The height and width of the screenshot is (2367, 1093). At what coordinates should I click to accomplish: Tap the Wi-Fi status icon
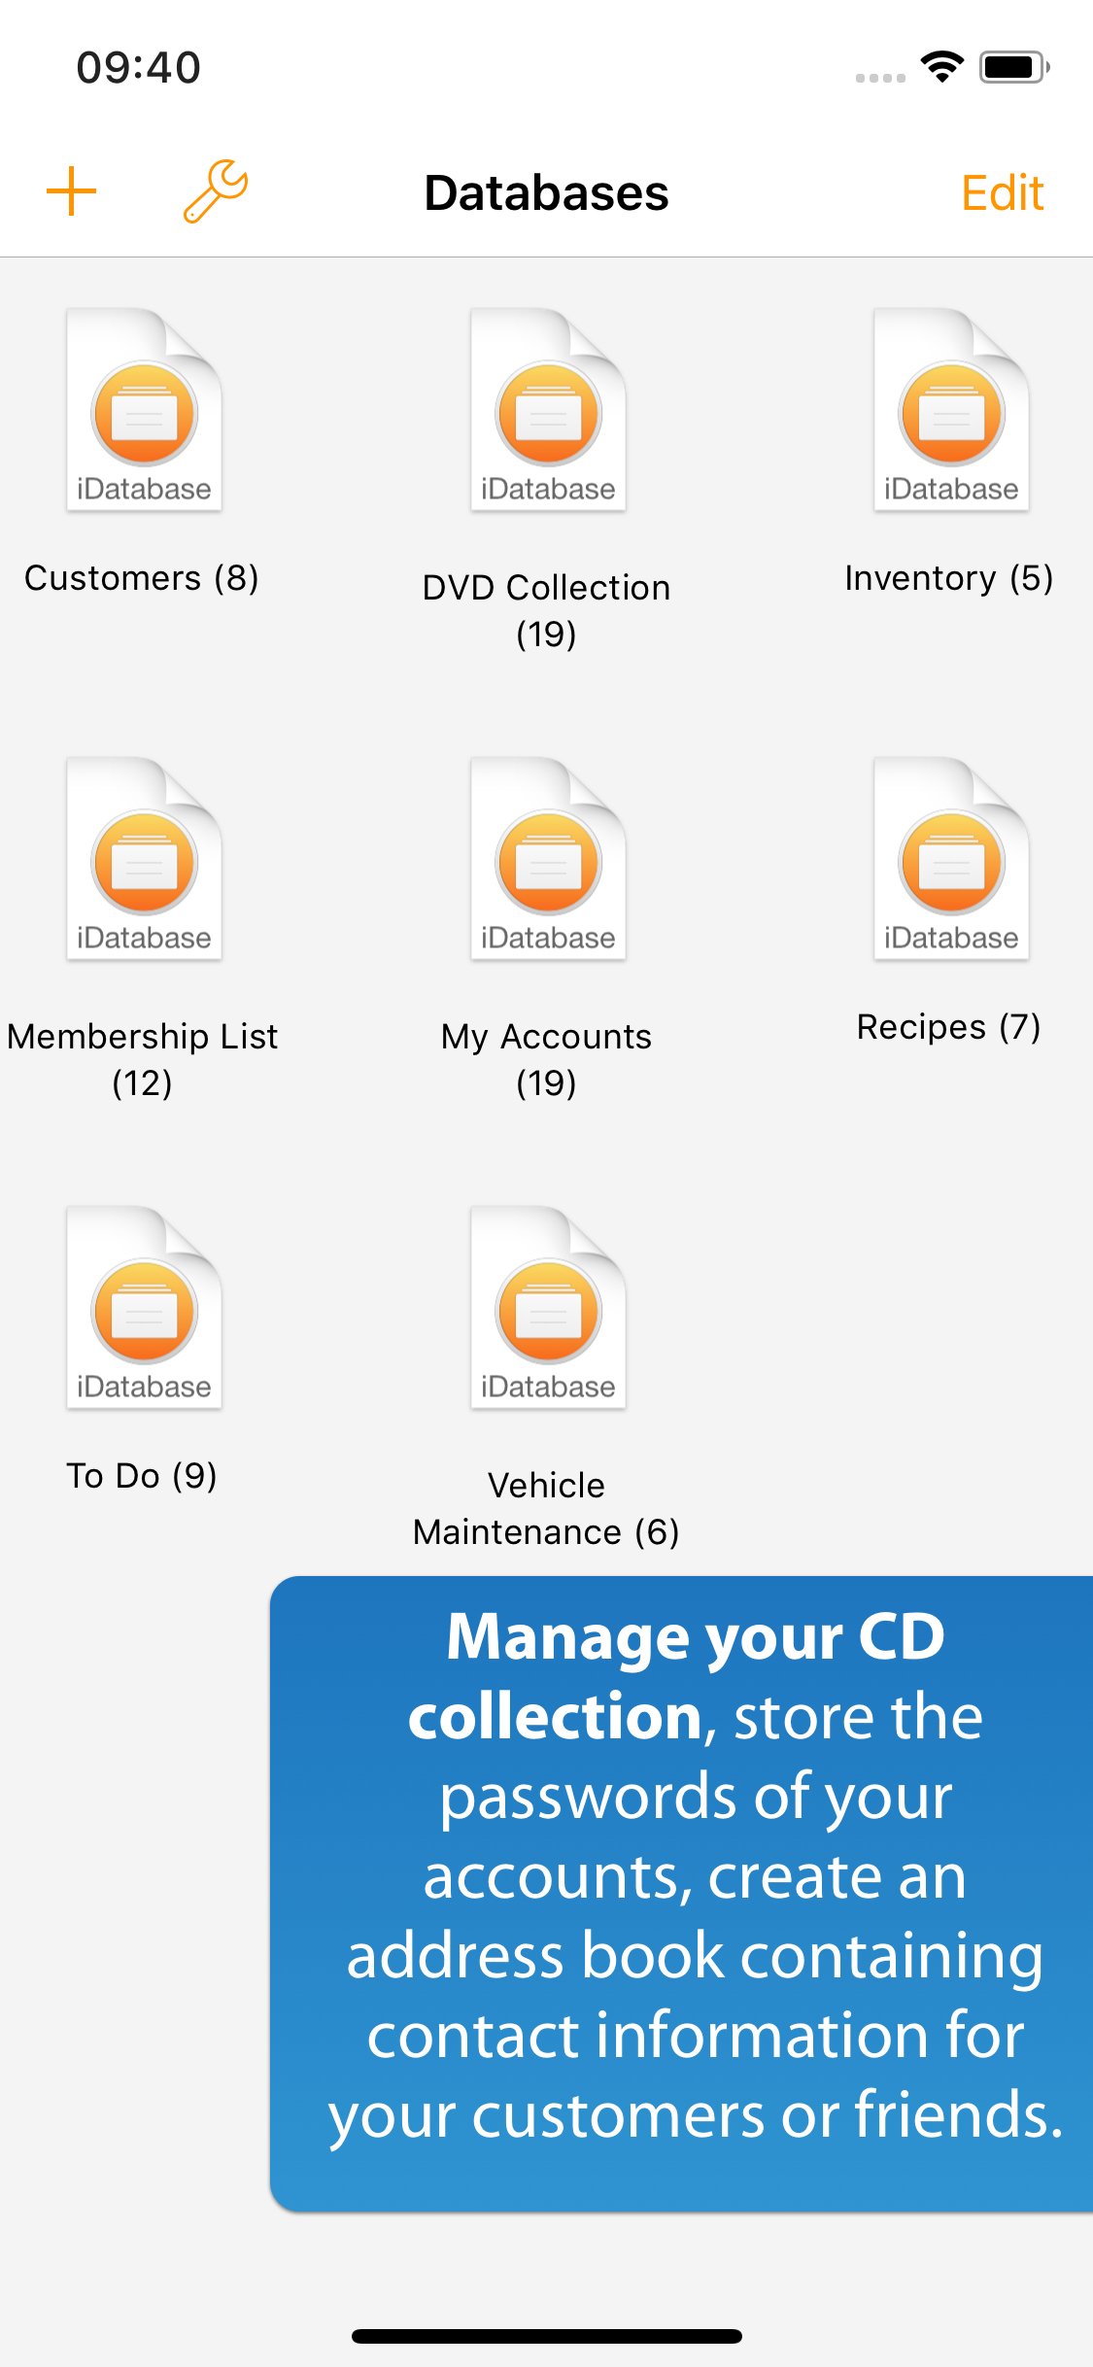[x=941, y=67]
